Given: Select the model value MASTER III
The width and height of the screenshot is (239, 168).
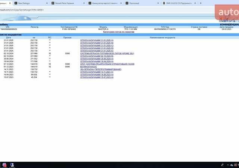Looking at the screenshot, I should click(103, 29).
